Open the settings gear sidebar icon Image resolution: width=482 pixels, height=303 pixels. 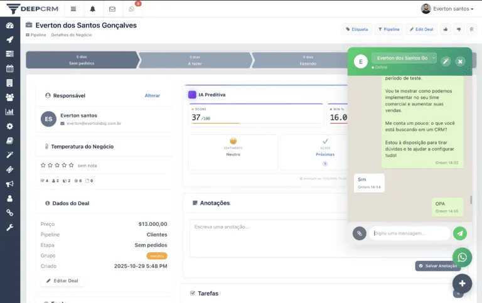click(x=10, y=126)
